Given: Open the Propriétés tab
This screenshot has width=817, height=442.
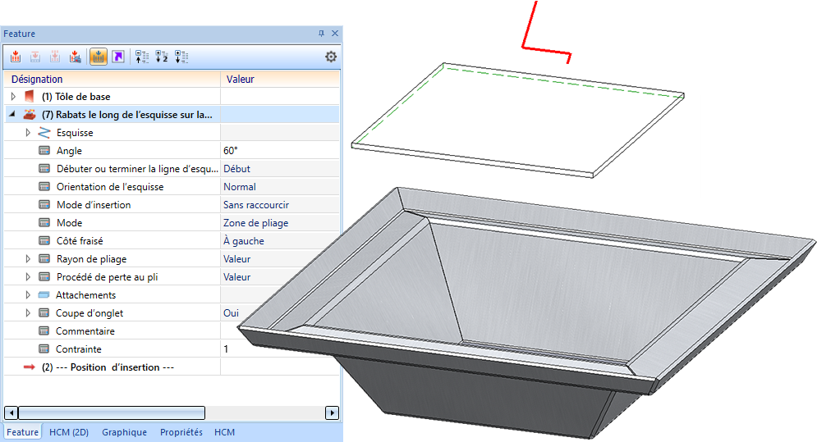Looking at the screenshot, I should [x=181, y=432].
